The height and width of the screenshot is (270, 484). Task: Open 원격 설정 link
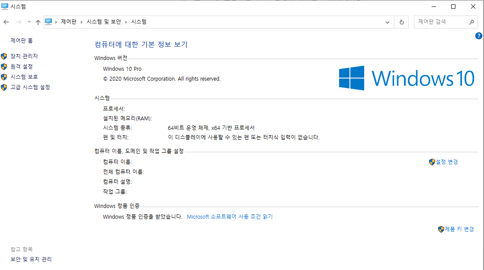click(22, 66)
